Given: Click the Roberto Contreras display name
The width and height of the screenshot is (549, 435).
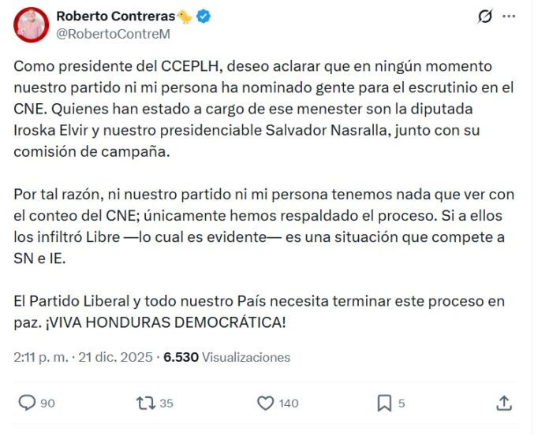Looking at the screenshot, I should 115,17.
